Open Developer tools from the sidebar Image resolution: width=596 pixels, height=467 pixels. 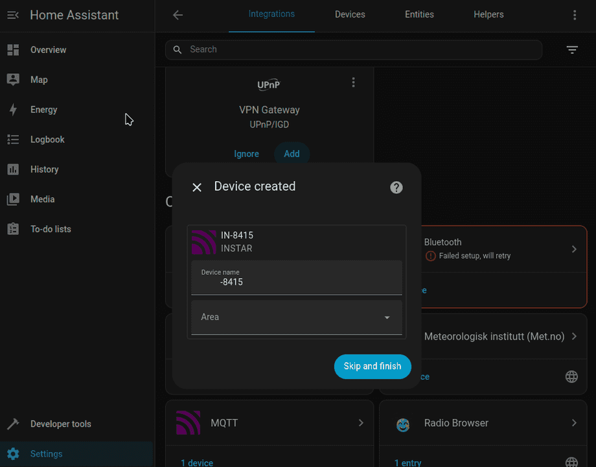click(13, 424)
